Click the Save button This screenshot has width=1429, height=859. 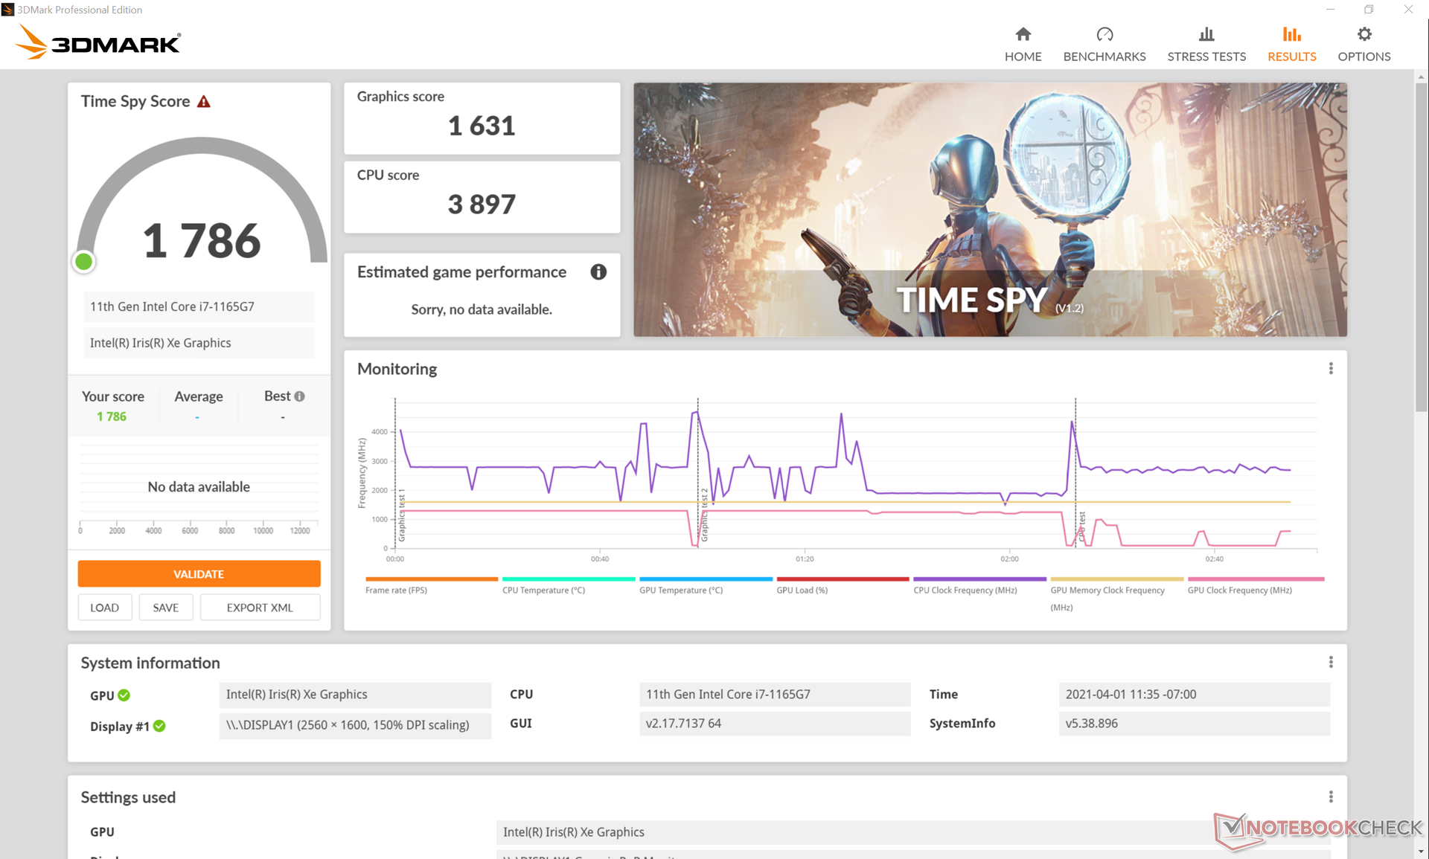tap(165, 608)
